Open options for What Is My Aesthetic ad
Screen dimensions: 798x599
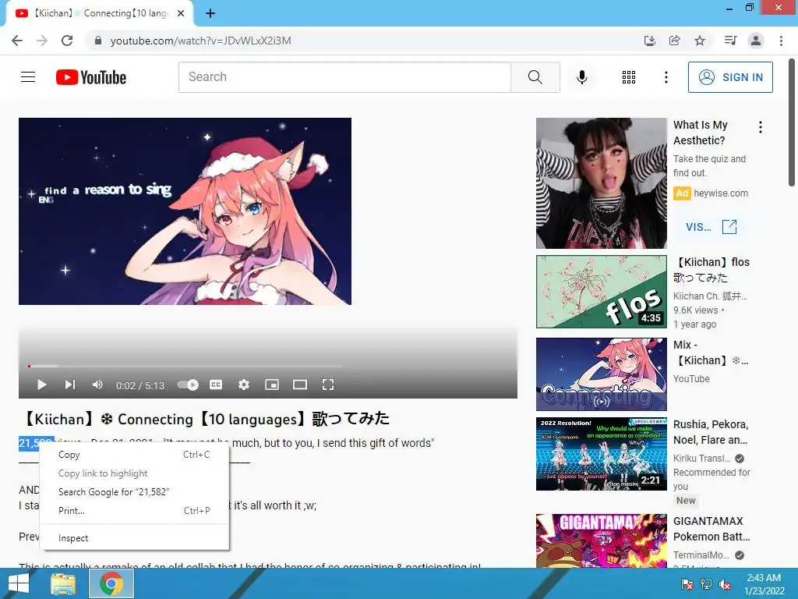click(x=761, y=127)
